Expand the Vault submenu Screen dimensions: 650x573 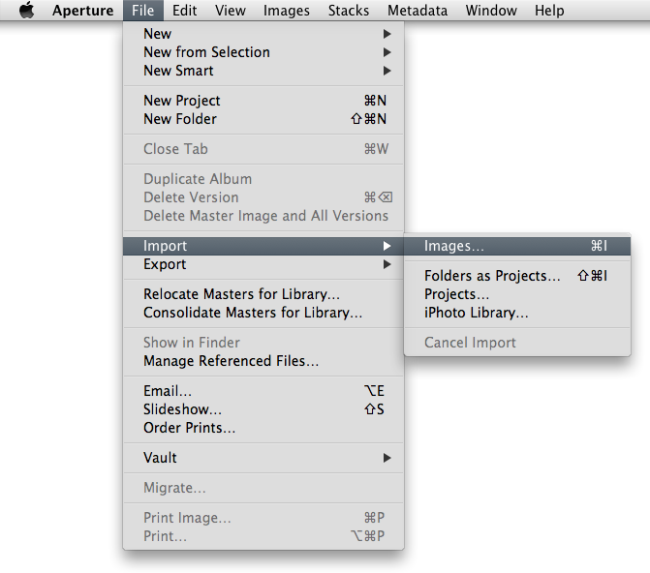tap(160, 458)
